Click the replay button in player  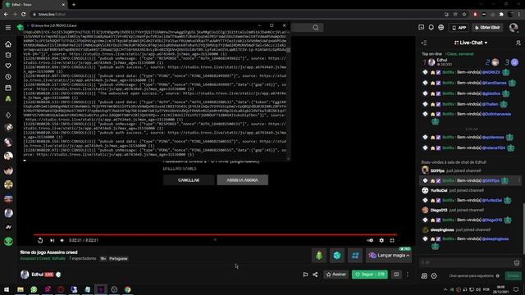pyautogui.click(x=40, y=240)
